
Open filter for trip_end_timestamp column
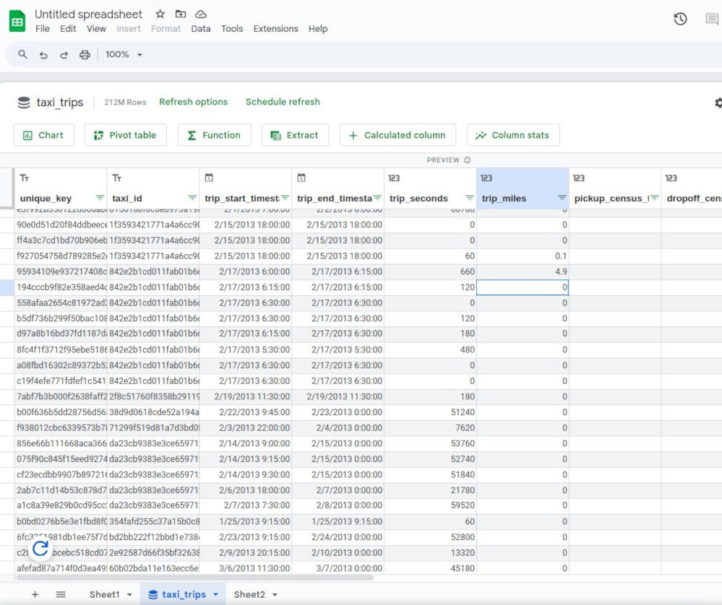(377, 198)
